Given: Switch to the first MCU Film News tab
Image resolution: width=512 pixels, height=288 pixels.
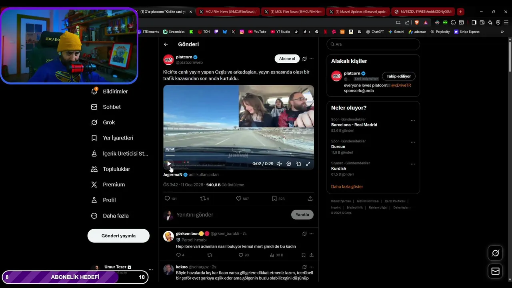Looking at the screenshot, I should pos(228,12).
